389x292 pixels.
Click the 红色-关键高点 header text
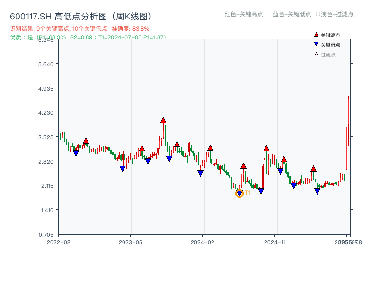point(244,14)
